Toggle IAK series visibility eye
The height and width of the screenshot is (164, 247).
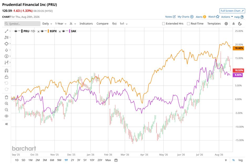pyautogui.click(x=64, y=31)
